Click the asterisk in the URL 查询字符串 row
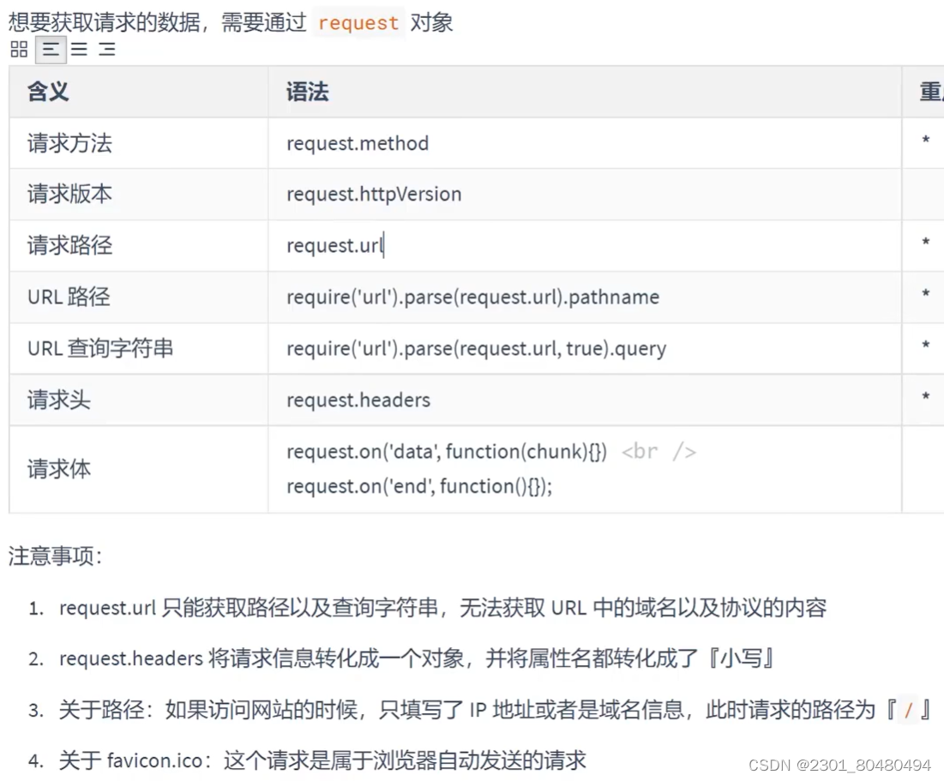The image size is (944, 781). (926, 345)
